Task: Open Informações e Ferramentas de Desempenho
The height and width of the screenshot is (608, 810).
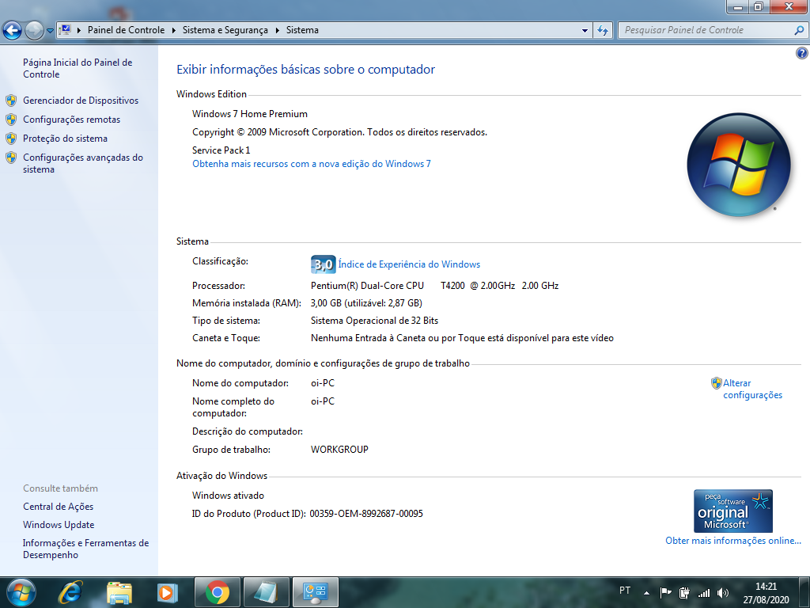Action: (85, 549)
